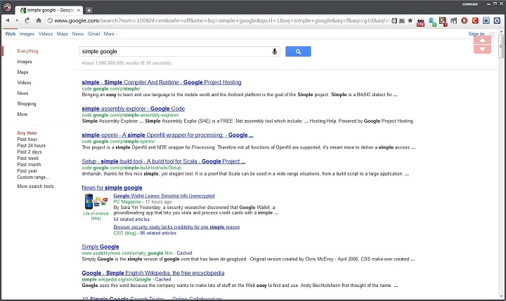Expand 'More' in the left sidebar categories
This screenshot has height=301, width=506.
[22, 114]
